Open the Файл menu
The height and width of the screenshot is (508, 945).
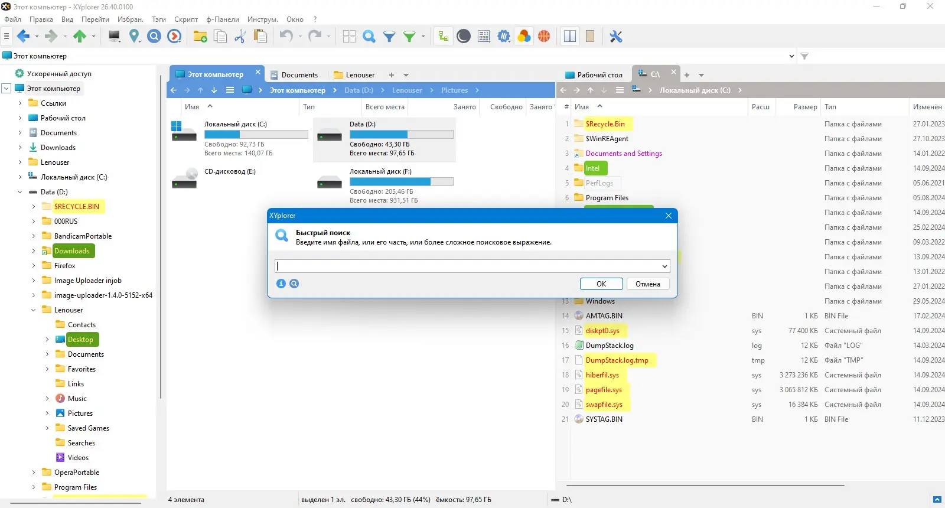(12, 19)
